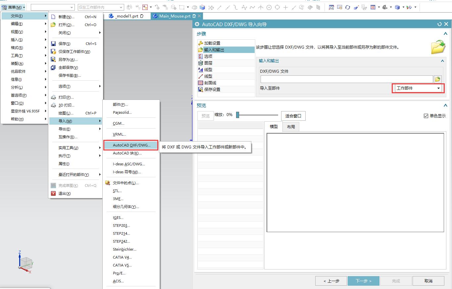Click the zoom magnifier icon in the toolbar

[x=331, y=7]
